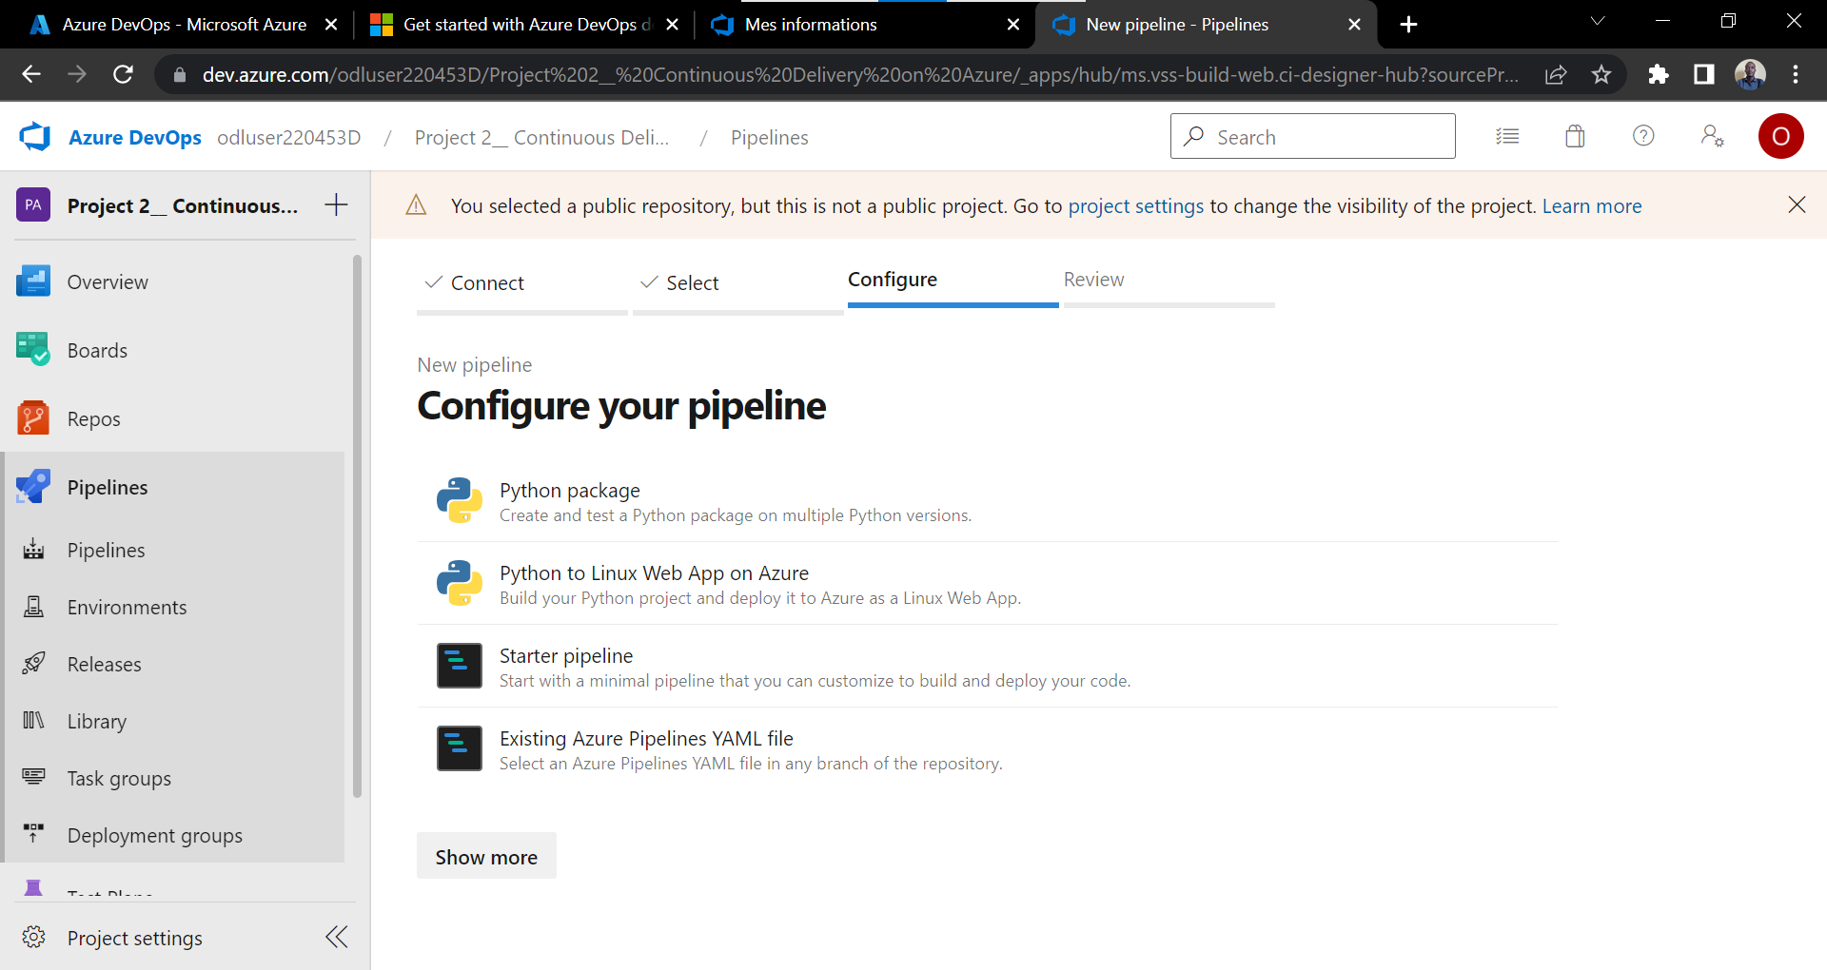Dismiss the public repository warning
Viewport: 1827px width, 970px height.
coord(1797,204)
